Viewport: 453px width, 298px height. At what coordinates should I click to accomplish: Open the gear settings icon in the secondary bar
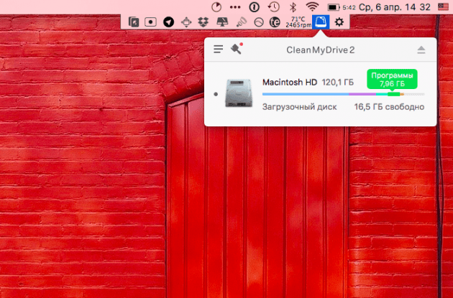click(339, 22)
